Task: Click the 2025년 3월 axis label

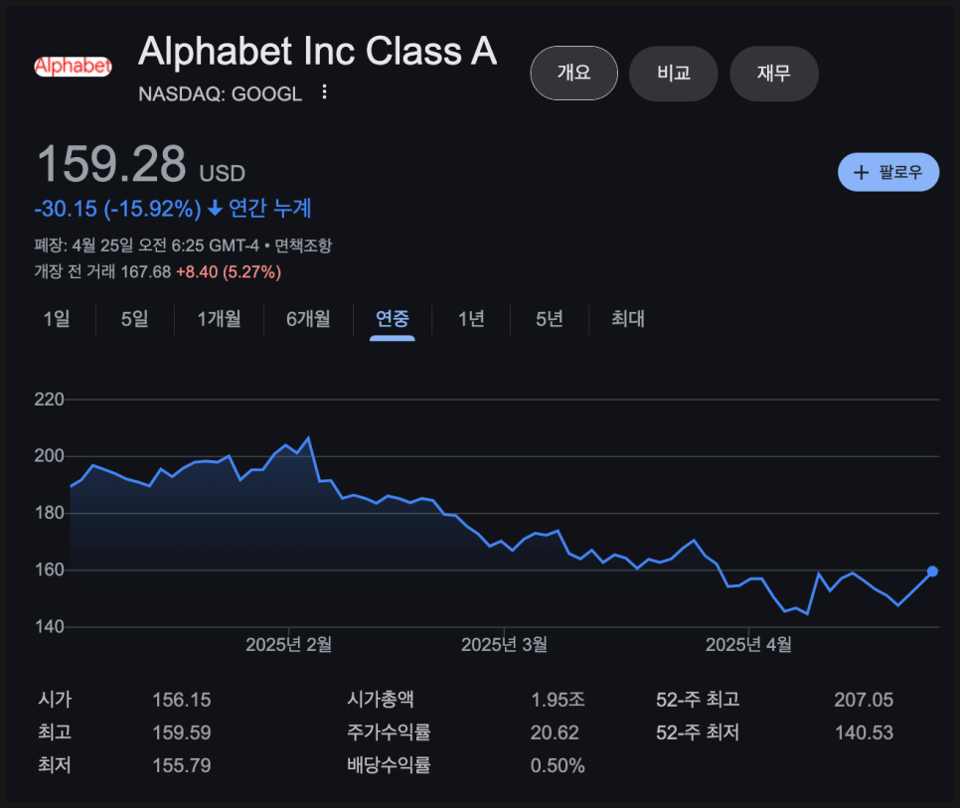Action: pyautogui.click(x=505, y=645)
